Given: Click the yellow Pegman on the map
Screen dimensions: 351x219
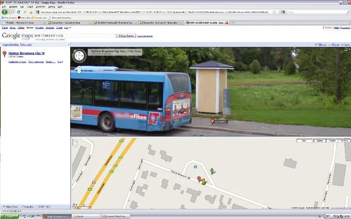Looking at the screenshot, I should pyautogui.click(x=204, y=181).
